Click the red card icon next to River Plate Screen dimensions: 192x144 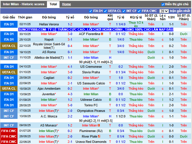point(99,136)
